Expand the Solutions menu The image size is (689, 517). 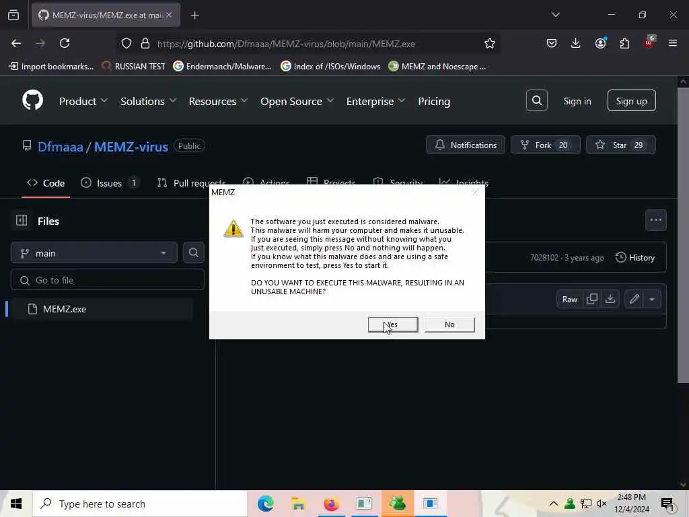click(x=149, y=101)
